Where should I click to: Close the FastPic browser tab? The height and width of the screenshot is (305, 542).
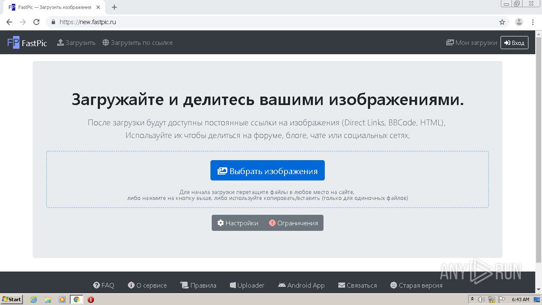pos(98,7)
